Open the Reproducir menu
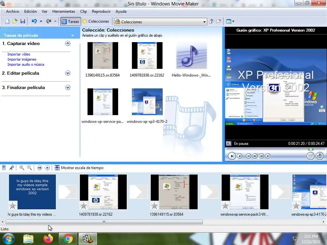The height and width of the screenshot is (245, 327). (101, 11)
